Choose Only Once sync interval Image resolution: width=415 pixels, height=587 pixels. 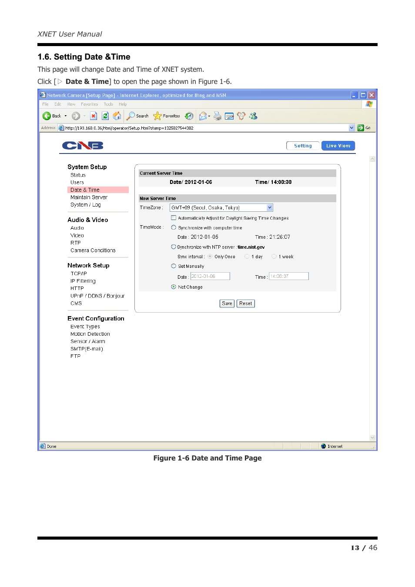[x=210, y=257]
